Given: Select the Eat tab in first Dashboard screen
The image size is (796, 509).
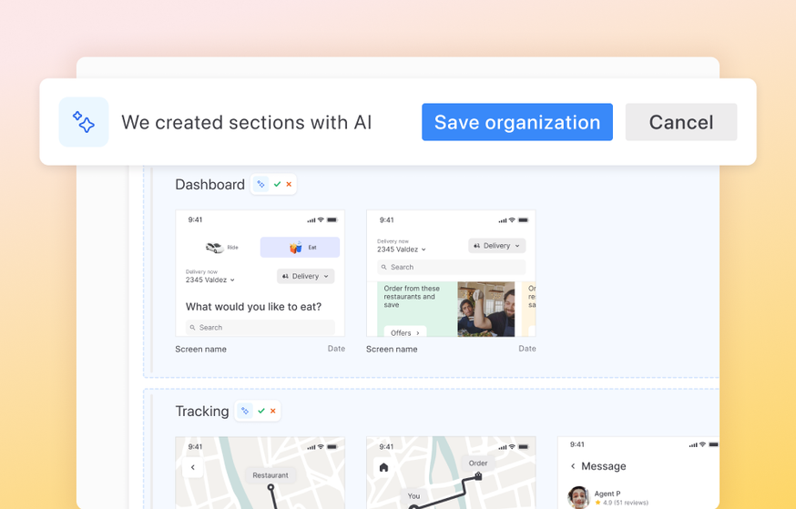Looking at the screenshot, I should 300,247.
